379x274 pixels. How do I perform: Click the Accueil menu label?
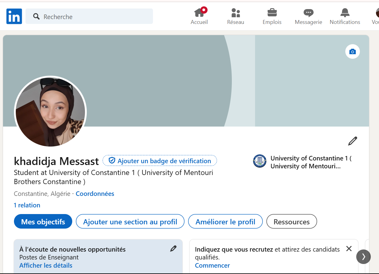click(199, 22)
